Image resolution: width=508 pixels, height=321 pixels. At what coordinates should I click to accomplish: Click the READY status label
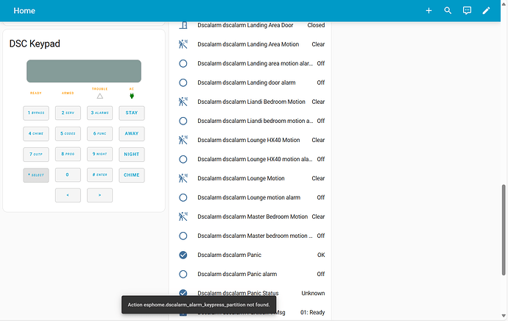(36, 93)
